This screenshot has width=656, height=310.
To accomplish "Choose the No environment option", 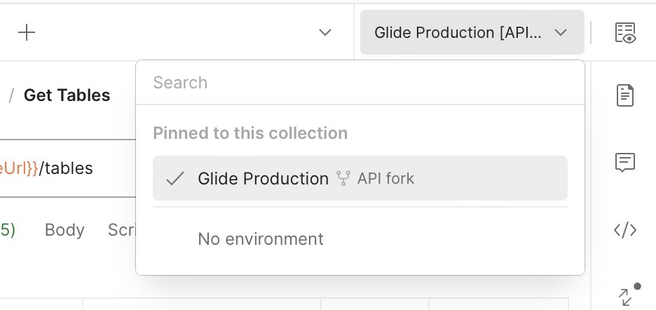I will point(261,239).
